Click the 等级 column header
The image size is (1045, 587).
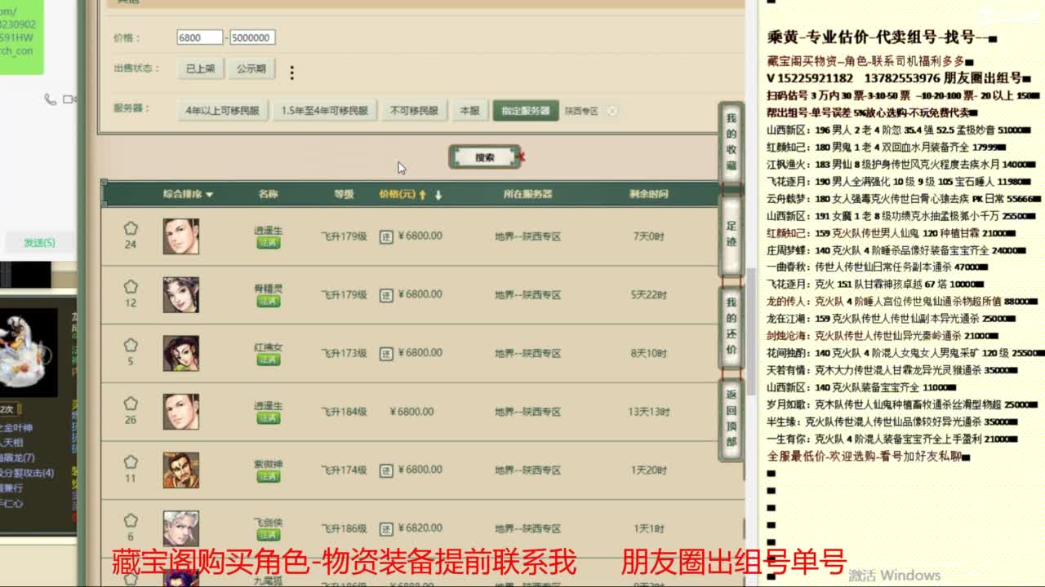click(344, 194)
